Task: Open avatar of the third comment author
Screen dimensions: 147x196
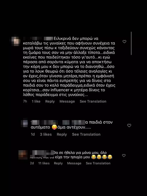Action: pos(23,155)
